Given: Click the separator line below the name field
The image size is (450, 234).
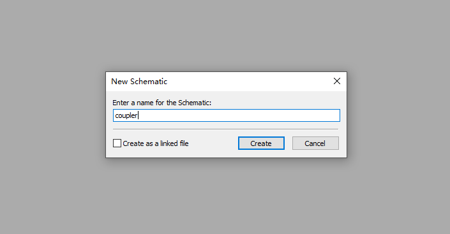Looking at the screenshot, I should (x=225, y=129).
